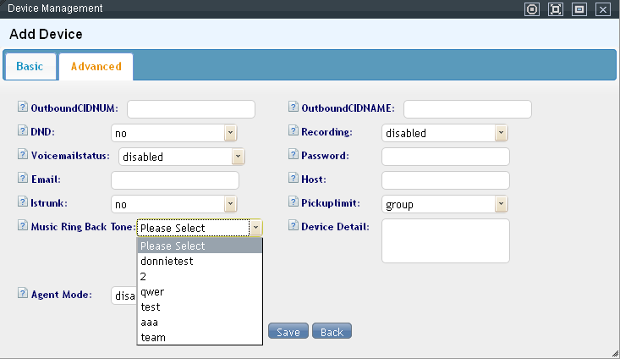Image resolution: width=620 pixels, height=359 pixels.
Task: Choose donnietest from ring back tone list
Action: pyautogui.click(x=167, y=262)
